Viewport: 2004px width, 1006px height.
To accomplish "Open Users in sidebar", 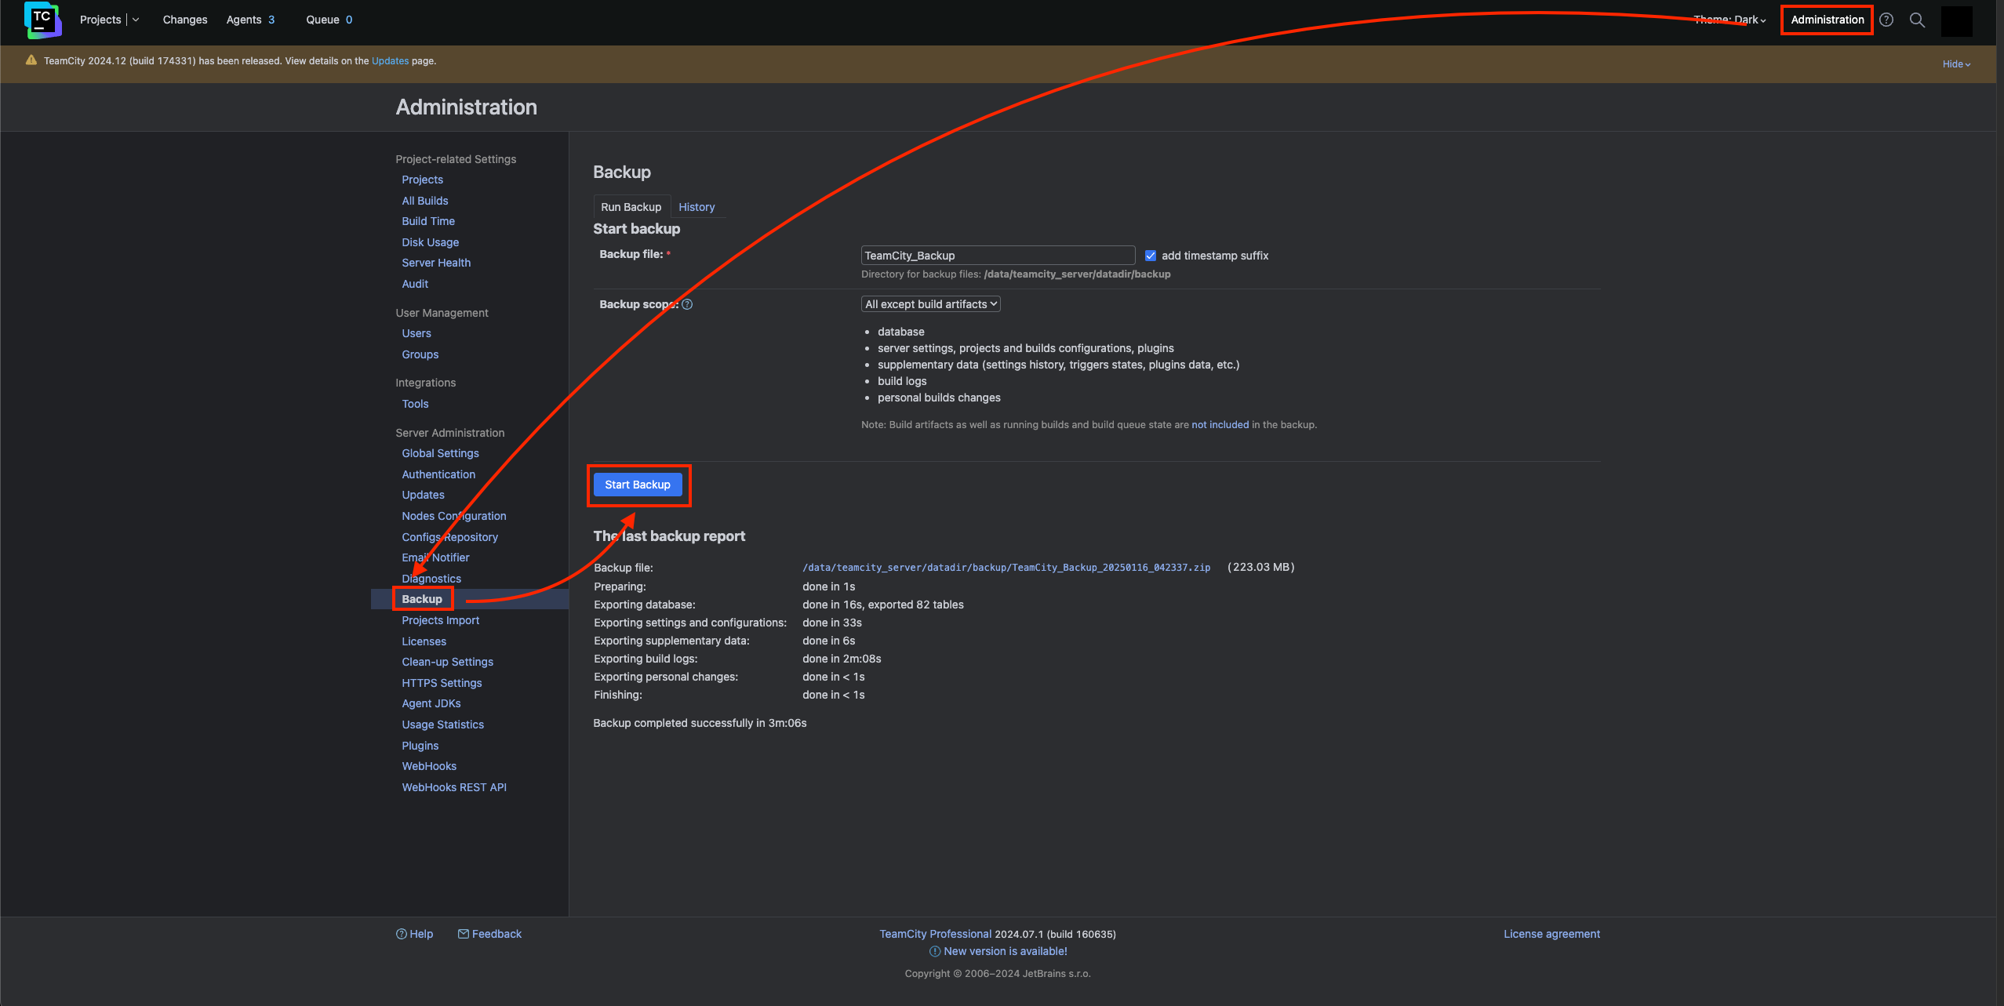I will [x=416, y=333].
